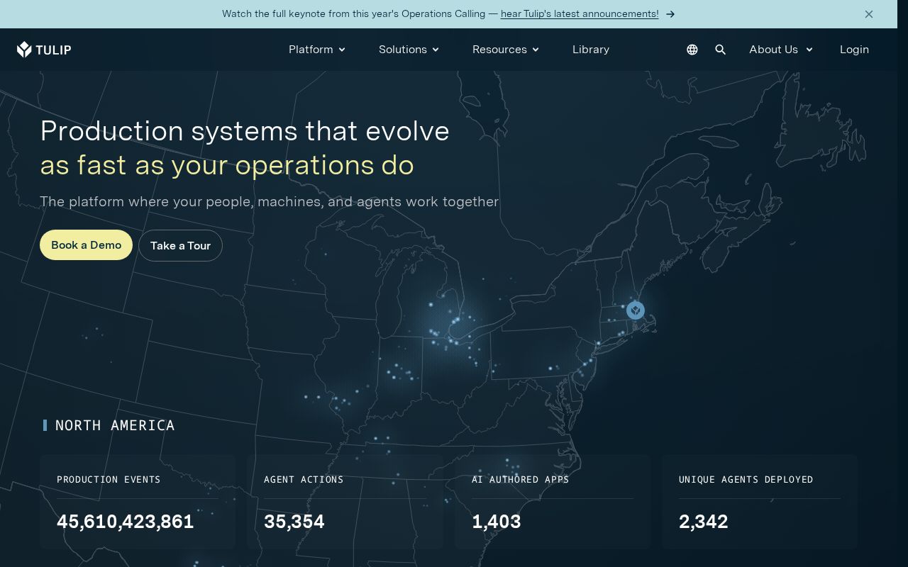Go to the Library page

pyautogui.click(x=591, y=50)
